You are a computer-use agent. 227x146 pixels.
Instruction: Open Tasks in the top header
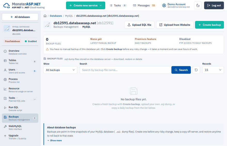118,5
